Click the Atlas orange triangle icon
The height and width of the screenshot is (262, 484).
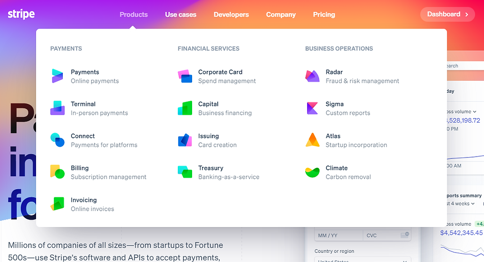click(312, 140)
